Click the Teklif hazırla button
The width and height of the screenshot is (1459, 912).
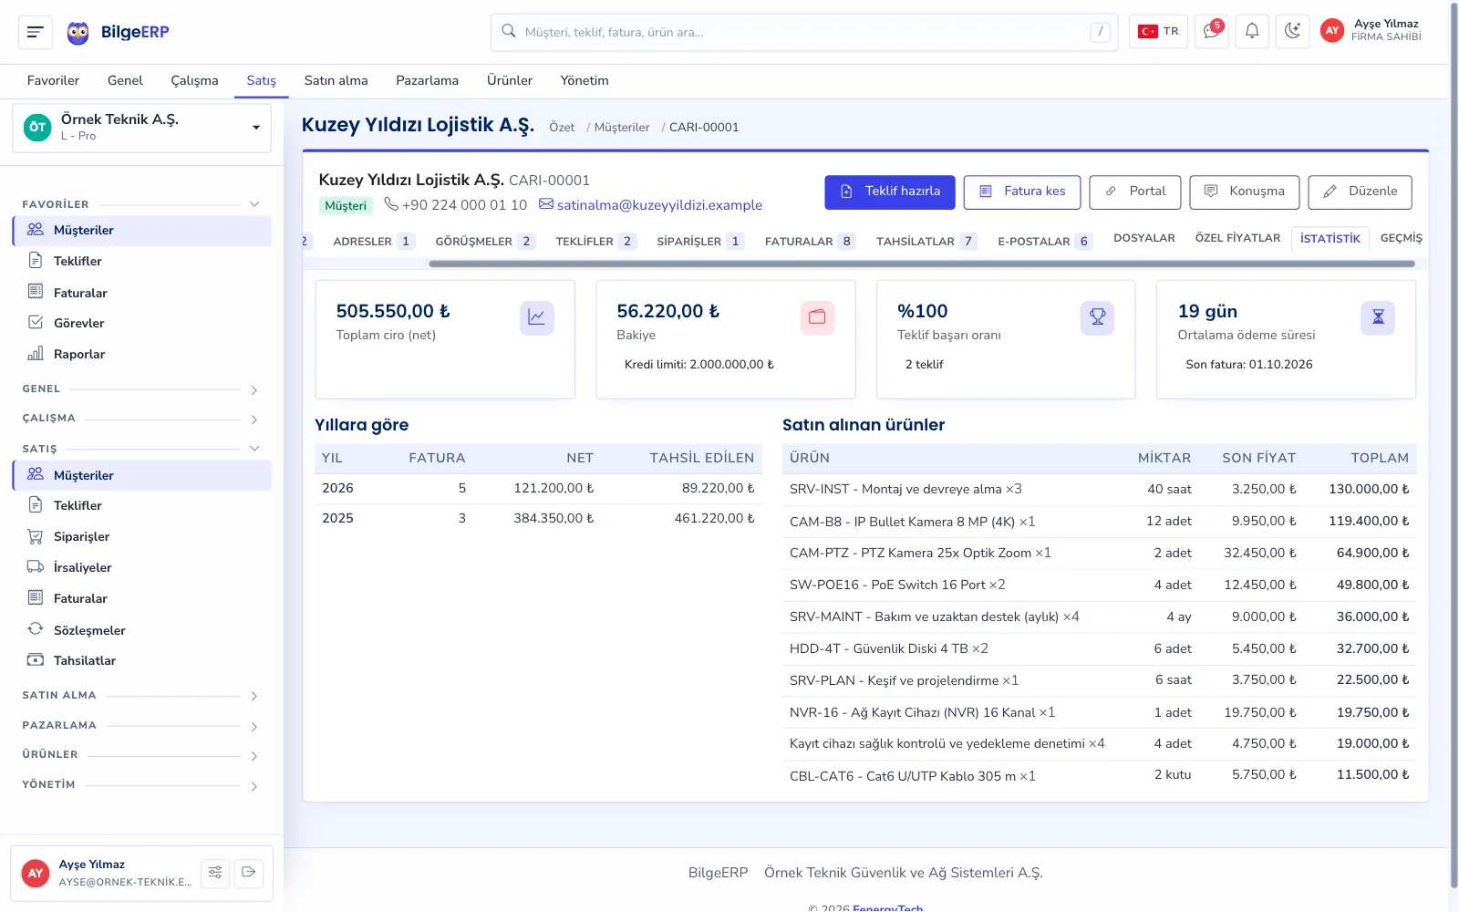(x=890, y=192)
